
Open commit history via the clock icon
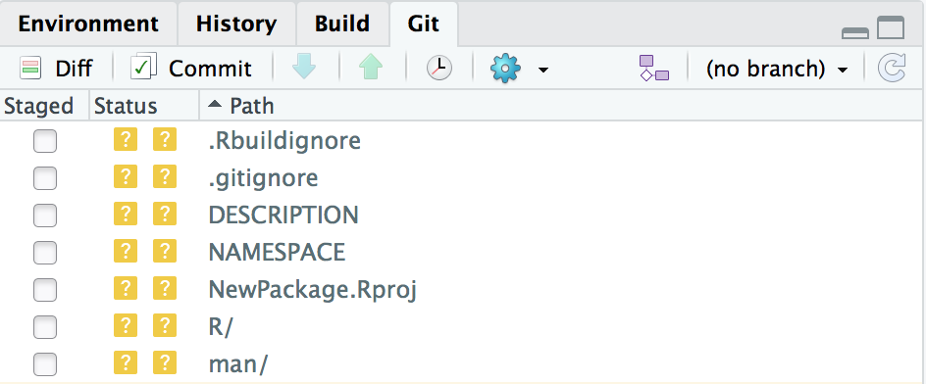[x=438, y=68]
